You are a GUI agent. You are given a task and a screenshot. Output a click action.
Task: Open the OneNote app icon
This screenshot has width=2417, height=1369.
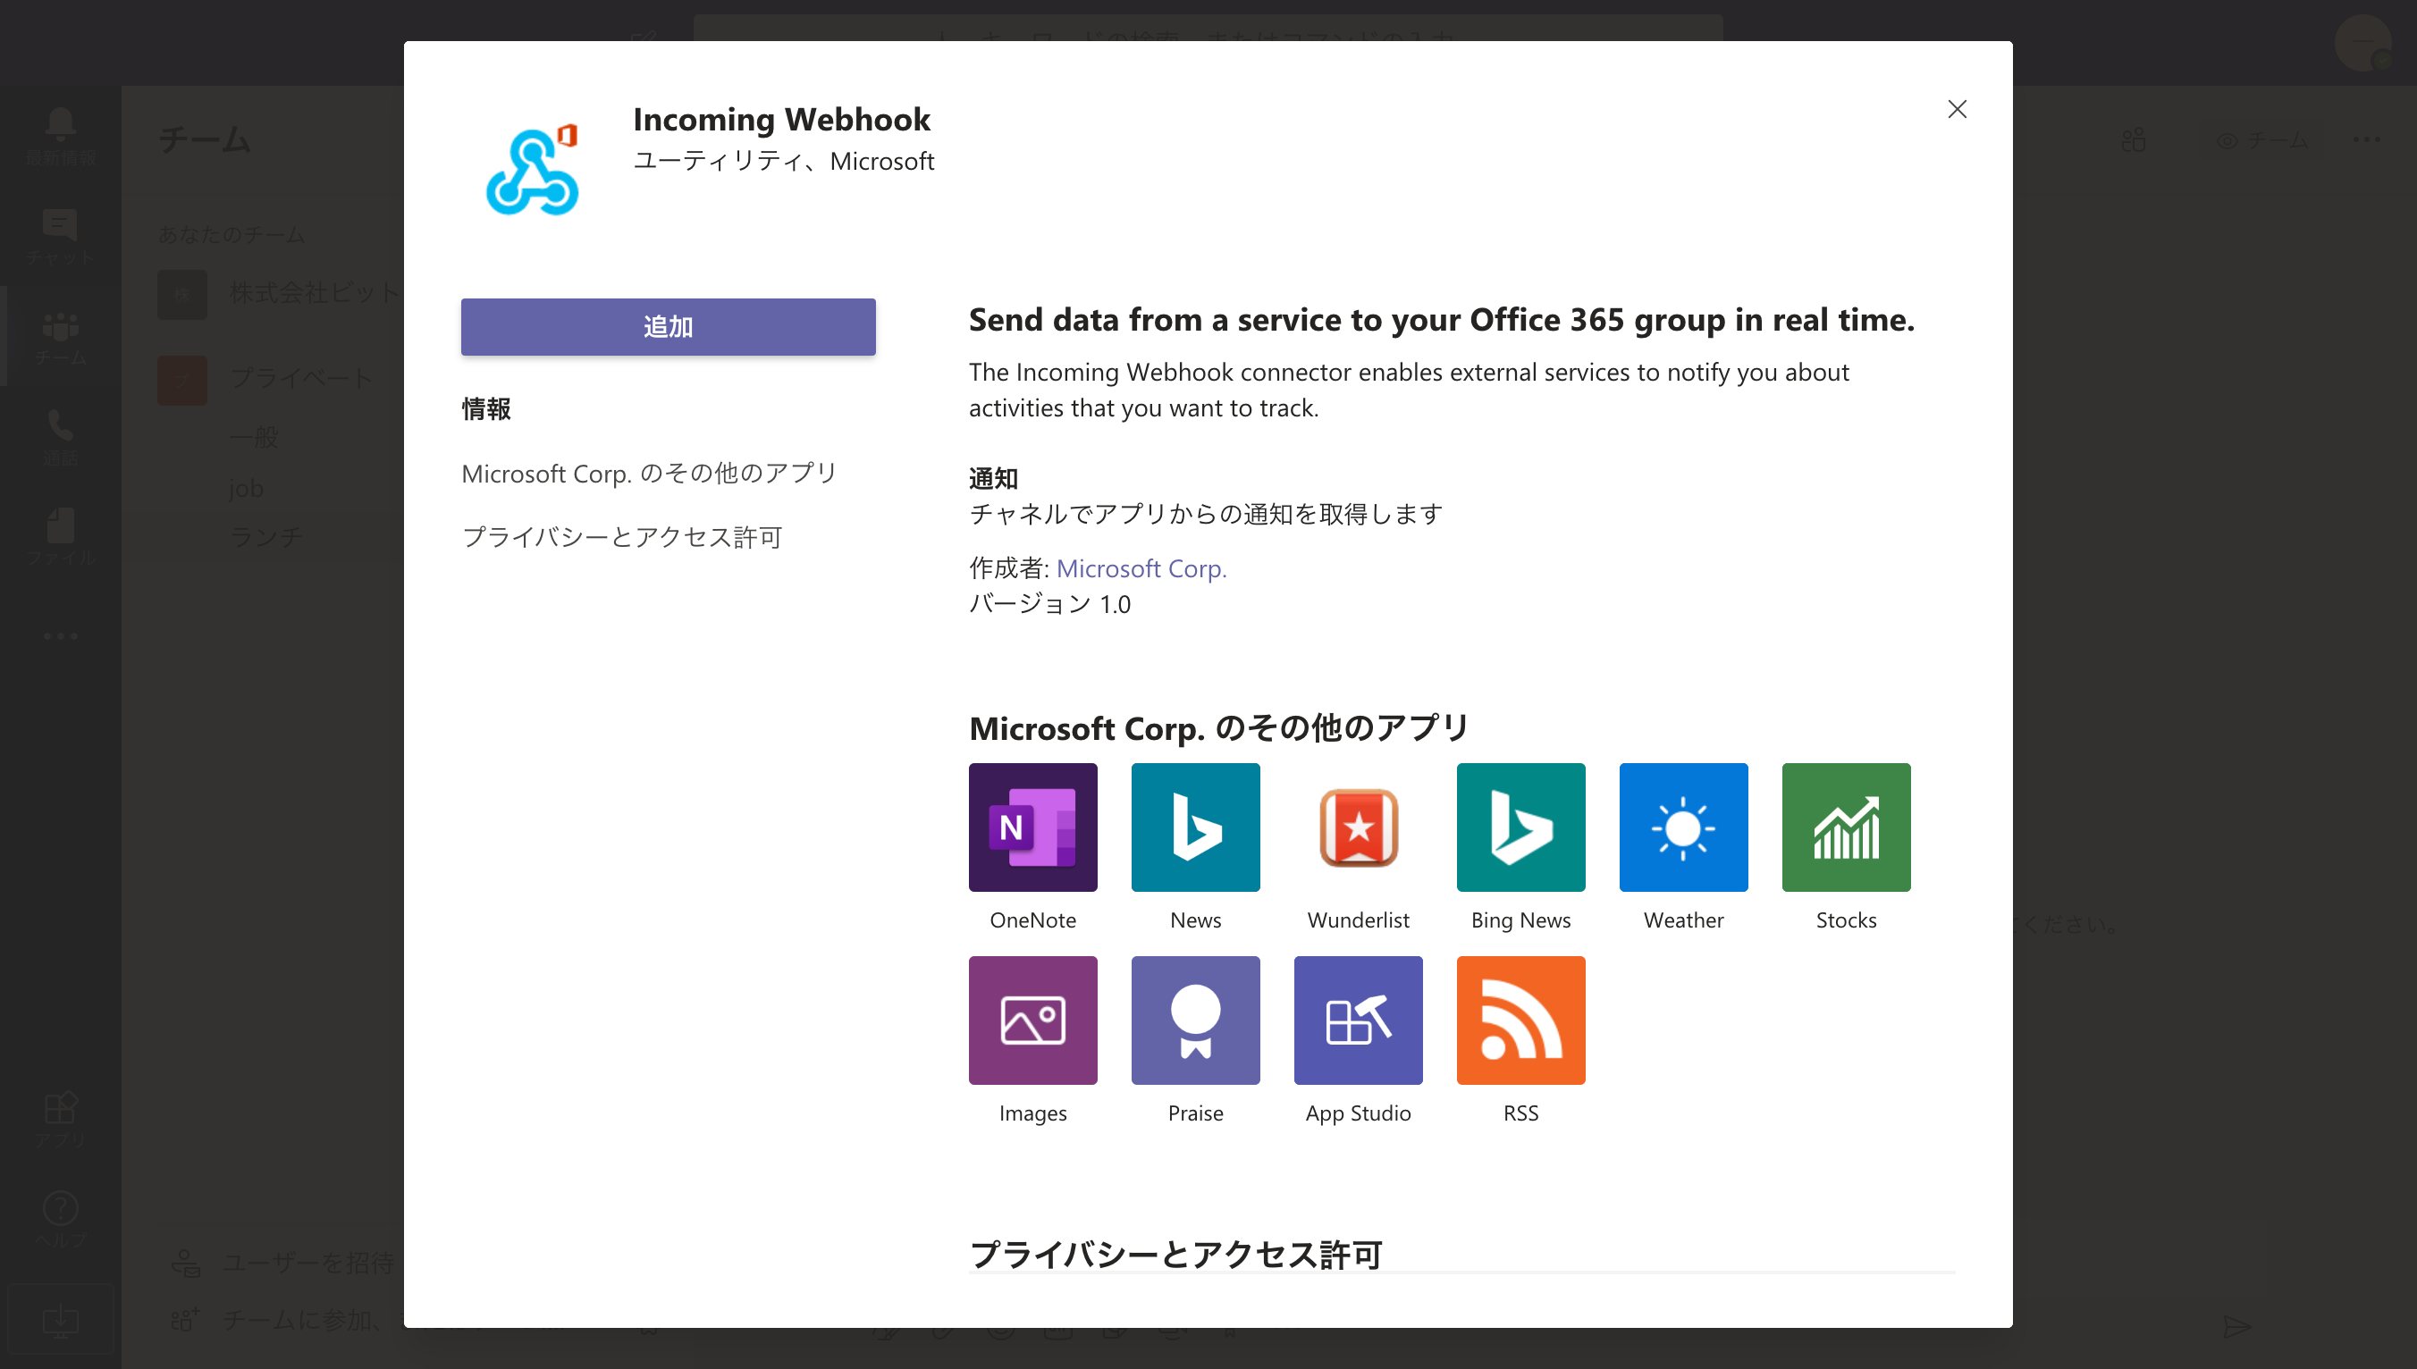coord(1032,827)
